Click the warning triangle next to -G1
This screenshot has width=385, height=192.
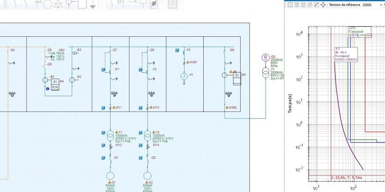click(x=109, y=182)
